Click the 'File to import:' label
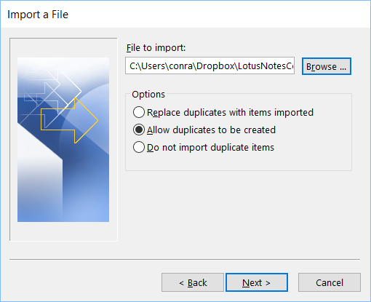This screenshot has width=371, height=302. (x=156, y=48)
